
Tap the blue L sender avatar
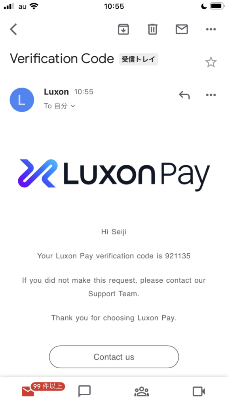[22, 100]
